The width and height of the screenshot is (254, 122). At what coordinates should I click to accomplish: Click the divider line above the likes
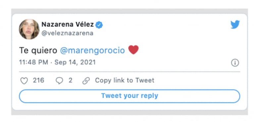[x=129, y=71]
